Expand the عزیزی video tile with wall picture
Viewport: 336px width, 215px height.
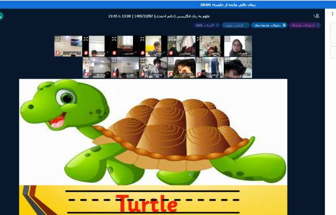57,39
